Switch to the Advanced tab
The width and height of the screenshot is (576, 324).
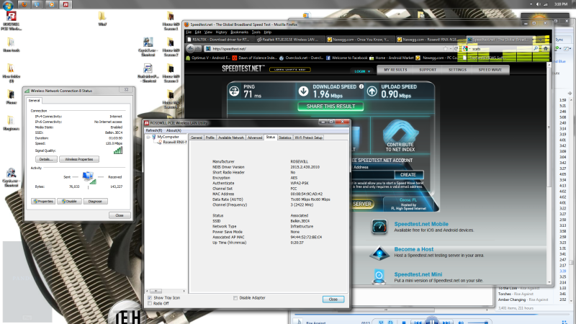255,138
